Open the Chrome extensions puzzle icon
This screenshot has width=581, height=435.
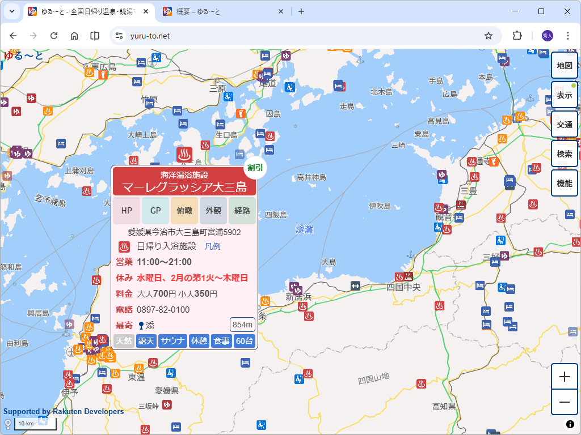[x=517, y=35]
